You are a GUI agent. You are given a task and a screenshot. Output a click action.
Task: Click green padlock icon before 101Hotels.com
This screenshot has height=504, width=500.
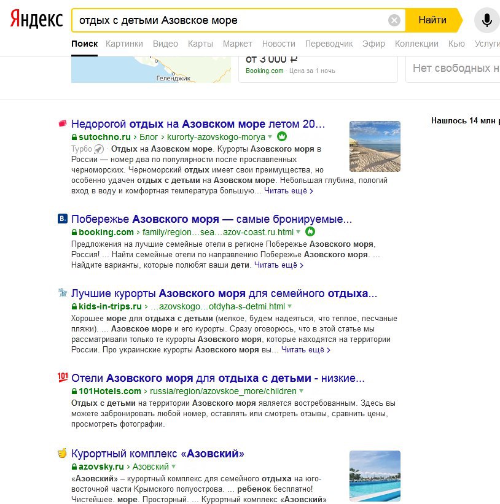click(x=74, y=391)
